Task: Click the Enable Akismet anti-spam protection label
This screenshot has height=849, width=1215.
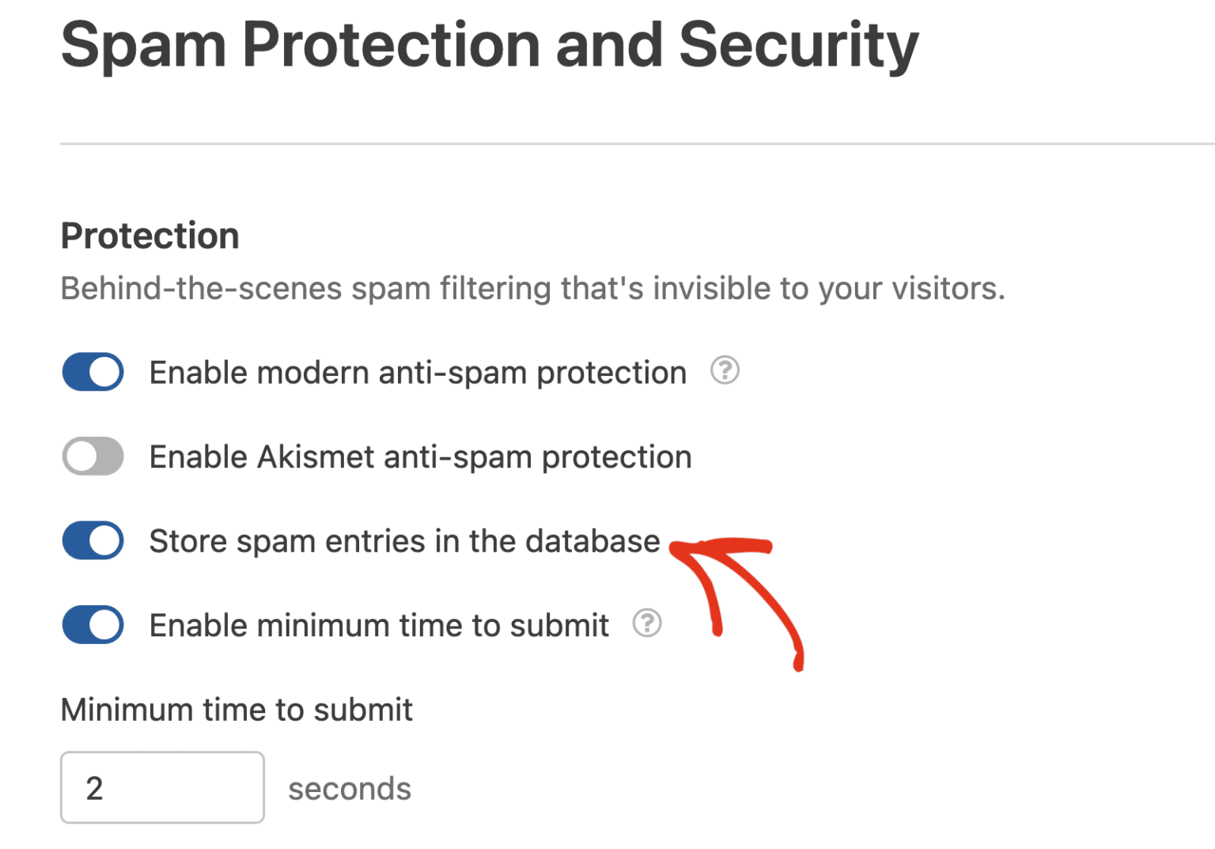Action: pyautogui.click(x=420, y=457)
